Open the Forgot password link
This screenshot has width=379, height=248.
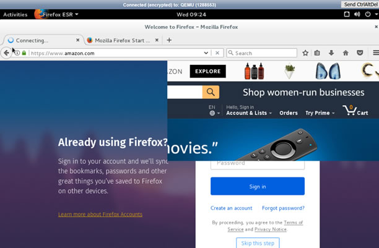[x=283, y=208]
